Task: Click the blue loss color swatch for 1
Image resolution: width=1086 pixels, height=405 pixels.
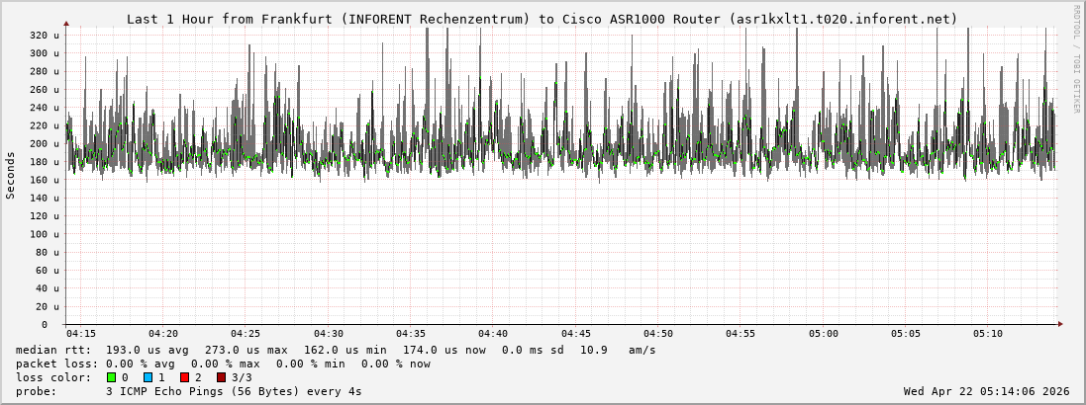Action: click(x=148, y=377)
